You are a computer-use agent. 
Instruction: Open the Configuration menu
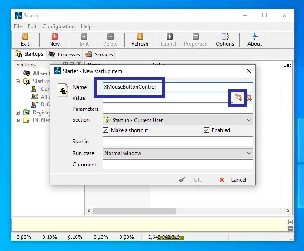click(x=59, y=26)
